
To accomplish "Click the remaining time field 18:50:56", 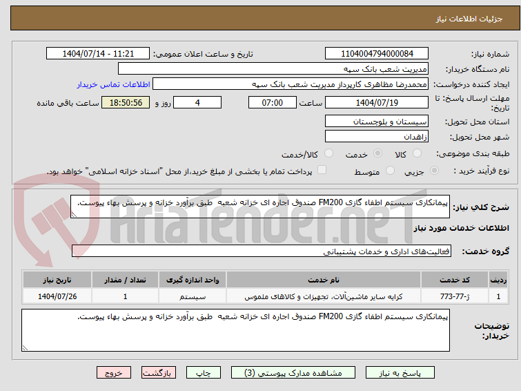I will tap(126, 102).
